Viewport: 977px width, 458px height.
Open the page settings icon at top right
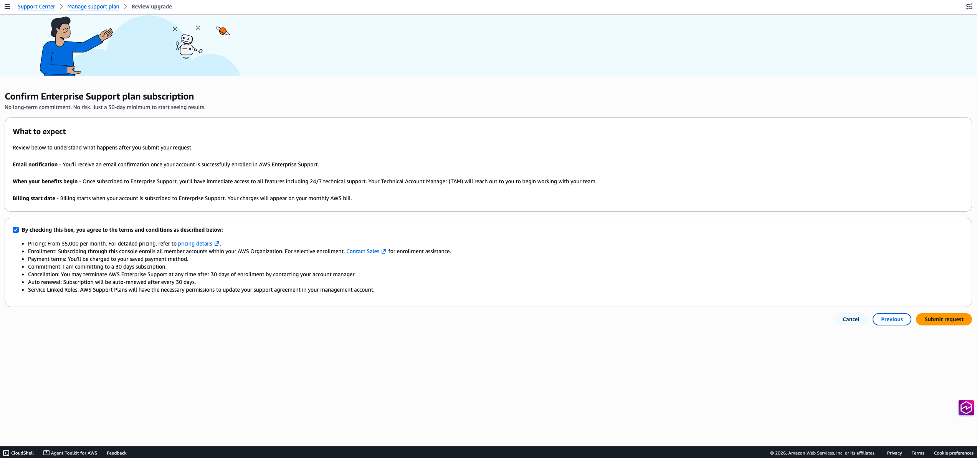(x=969, y=7)
